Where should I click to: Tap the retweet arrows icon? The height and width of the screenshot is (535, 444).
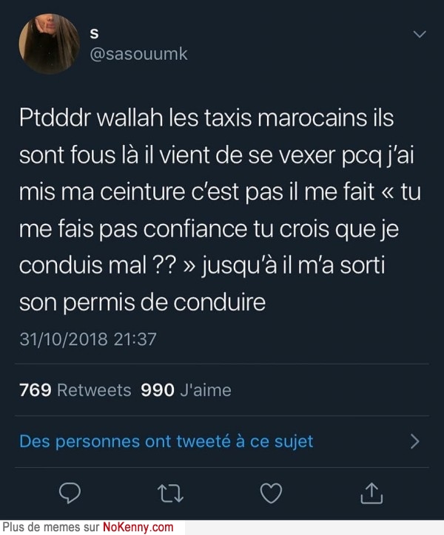170,494
